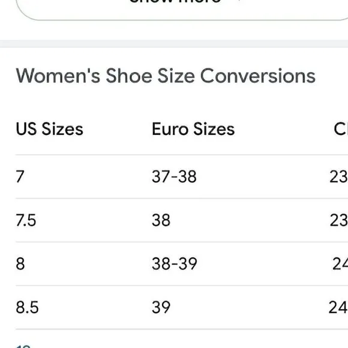
Task: Click the partially visible third column header
Action: pyautogui.click(x=341, y=129)
